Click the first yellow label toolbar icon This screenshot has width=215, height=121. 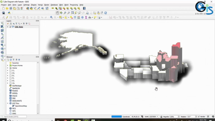click(53, 8)
